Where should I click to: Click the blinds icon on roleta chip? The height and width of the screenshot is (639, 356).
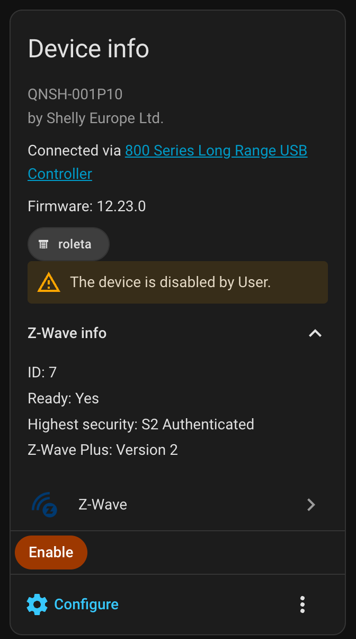click(43, 245)
